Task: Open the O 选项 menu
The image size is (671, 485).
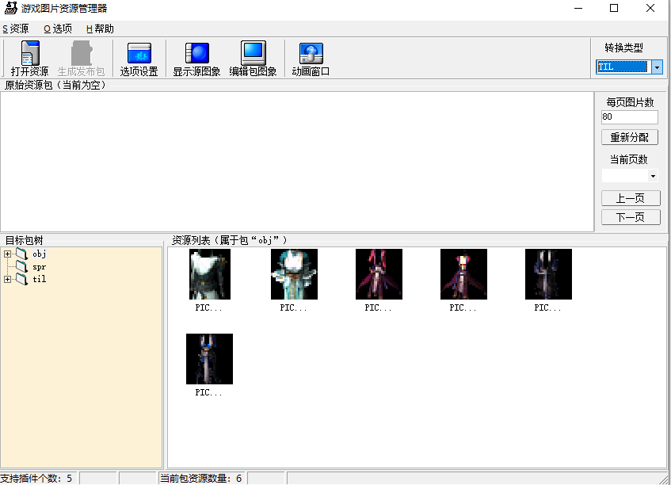Action: click(x=58, y=29)
